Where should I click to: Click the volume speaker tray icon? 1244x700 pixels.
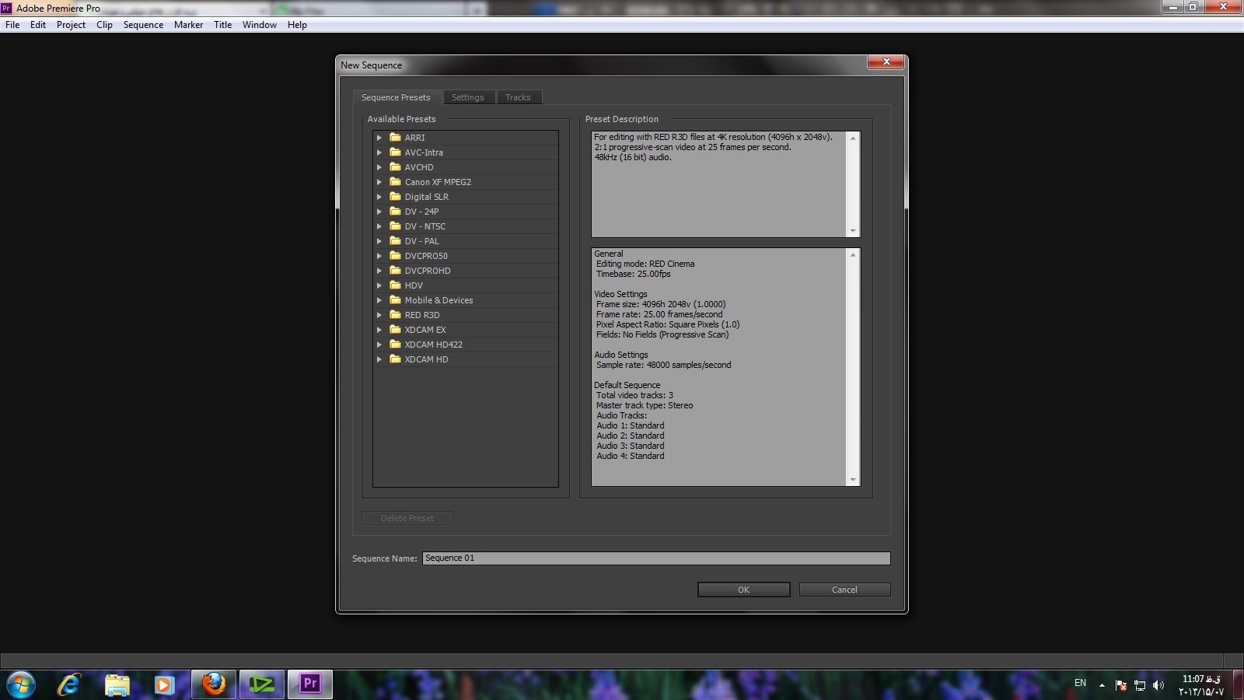(x=1158, y=685)
